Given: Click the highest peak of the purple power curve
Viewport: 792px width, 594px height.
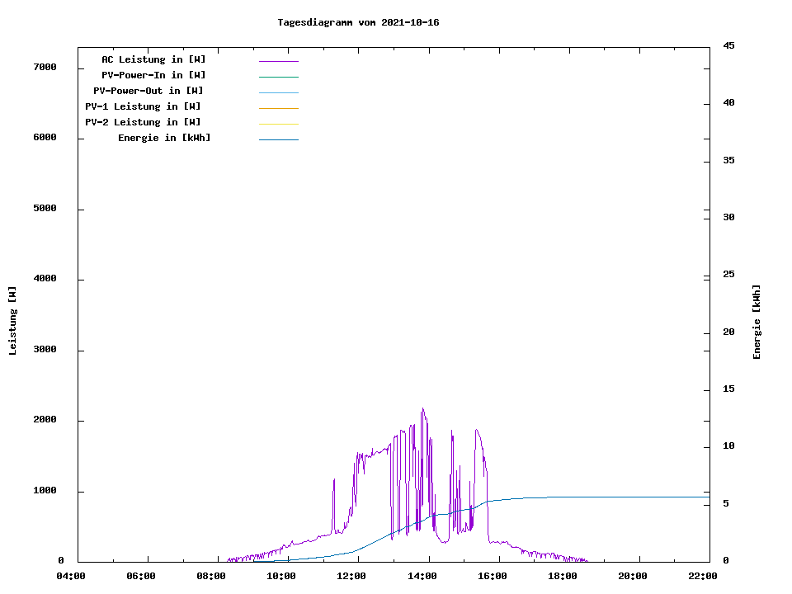Looking at the screenshot, I should (422, 408).
